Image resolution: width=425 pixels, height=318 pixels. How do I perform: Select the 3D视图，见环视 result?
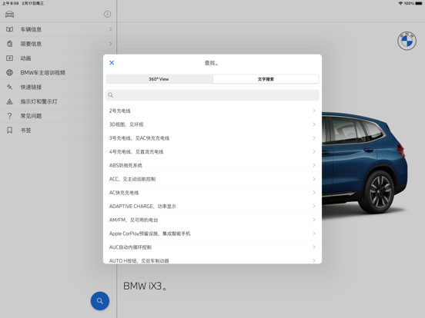click(212, 124)
